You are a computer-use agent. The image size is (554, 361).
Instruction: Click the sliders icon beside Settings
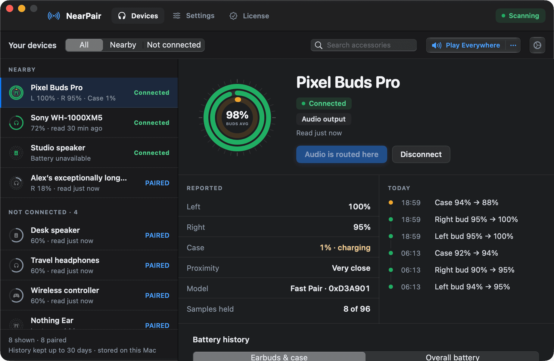[177, 16]
